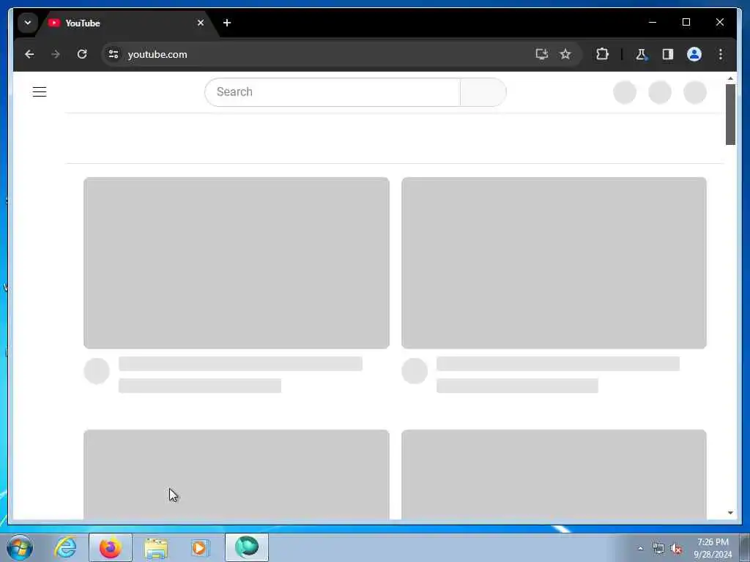Reload the youtube.com page
The height and width of the screenshot is (562, 750).
82,54
